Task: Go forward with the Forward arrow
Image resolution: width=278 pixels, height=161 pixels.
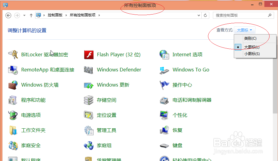Action: (17, 15)
